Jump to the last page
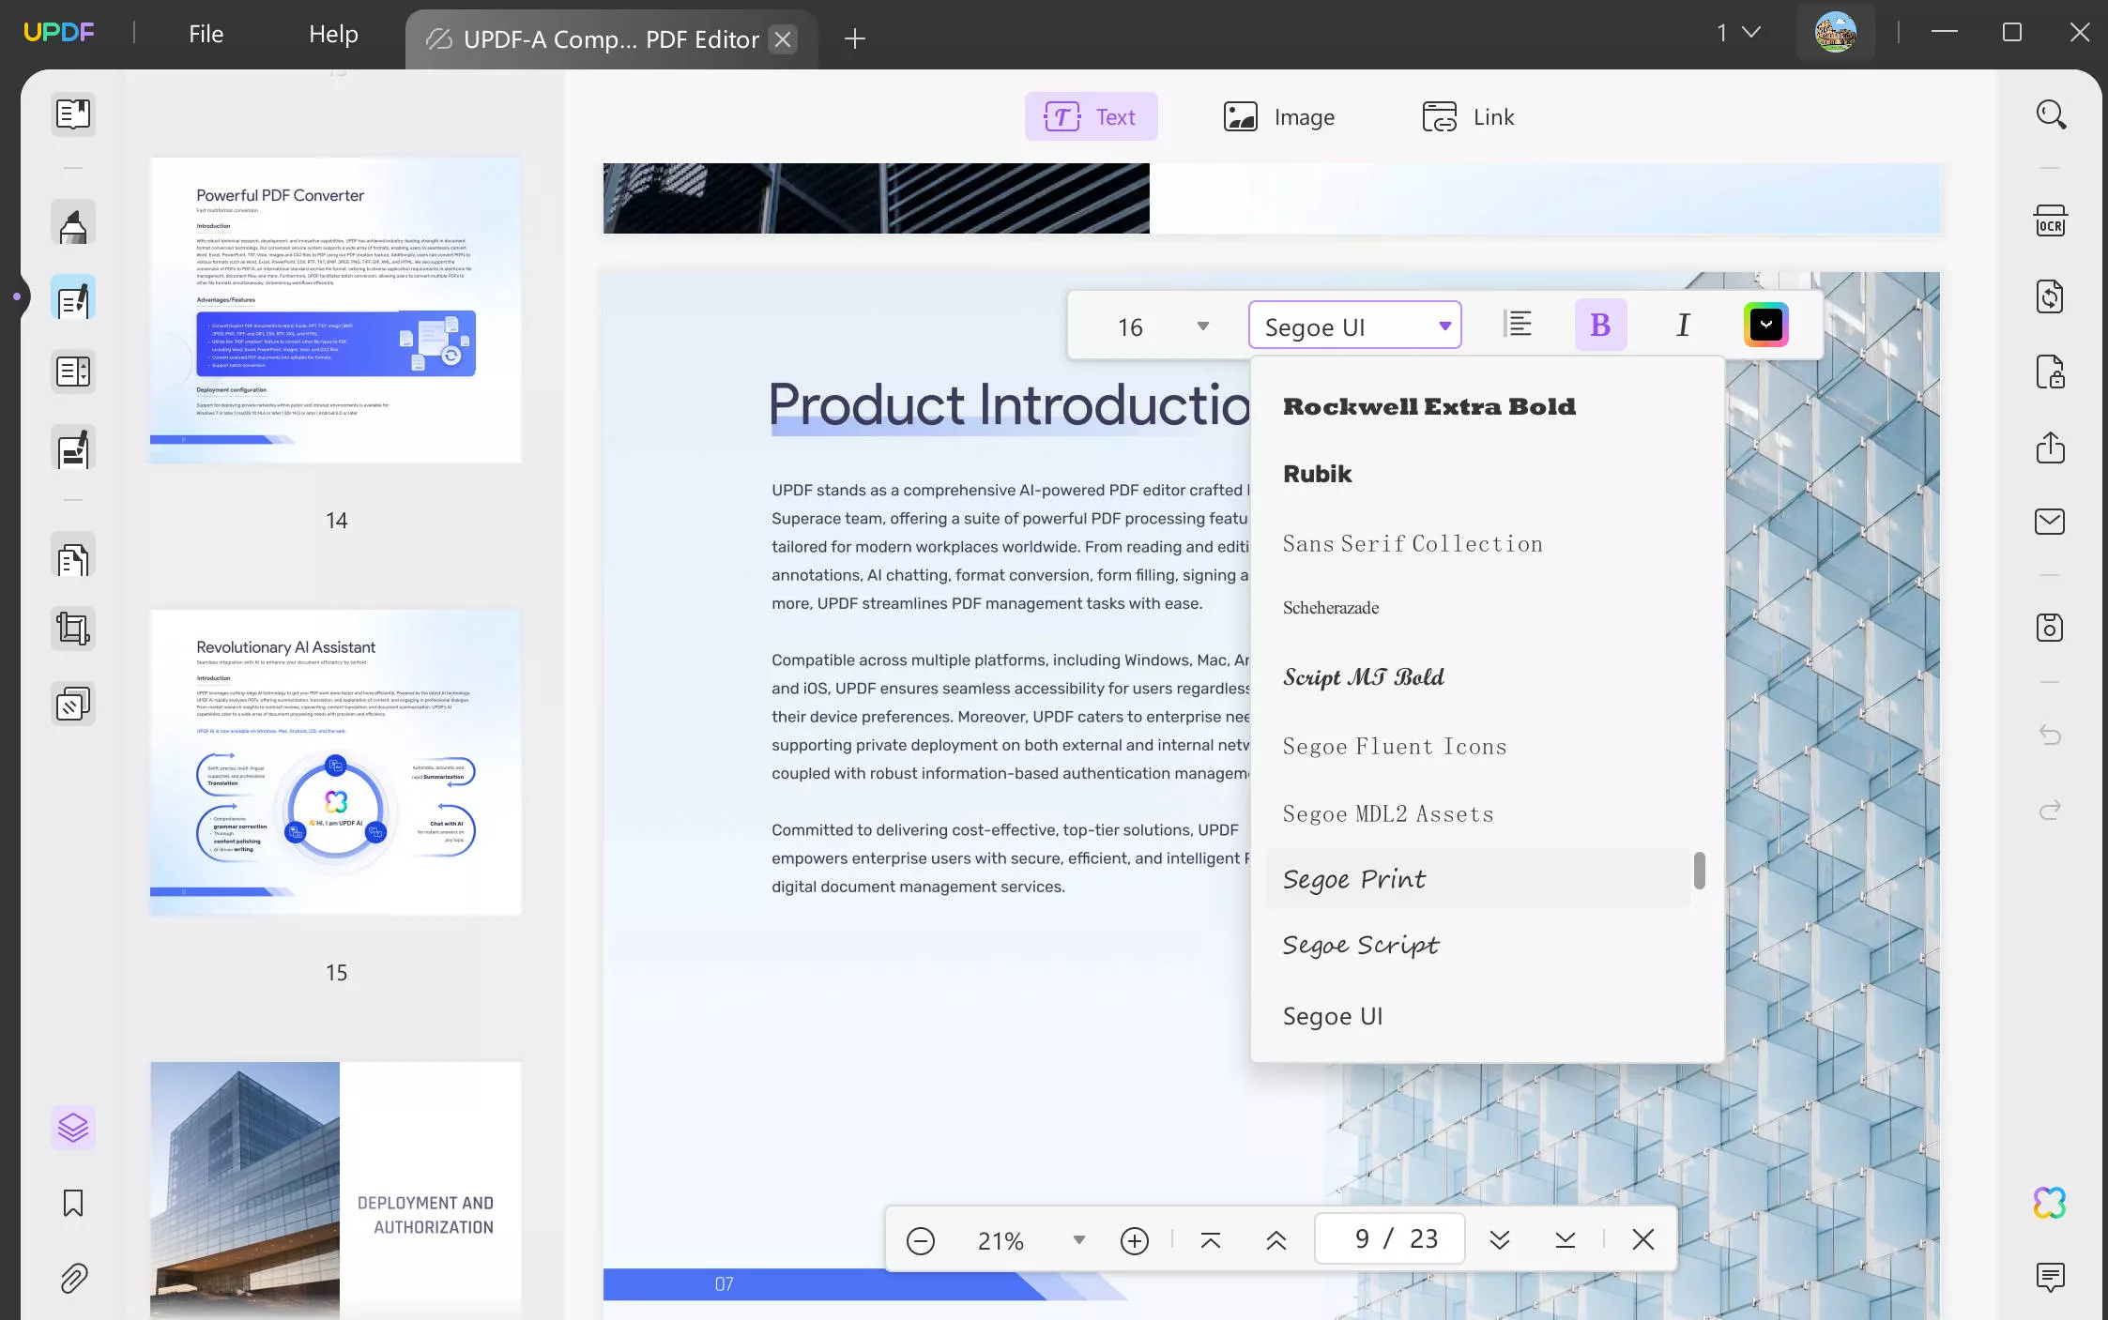 (x=1565, y=1240)
